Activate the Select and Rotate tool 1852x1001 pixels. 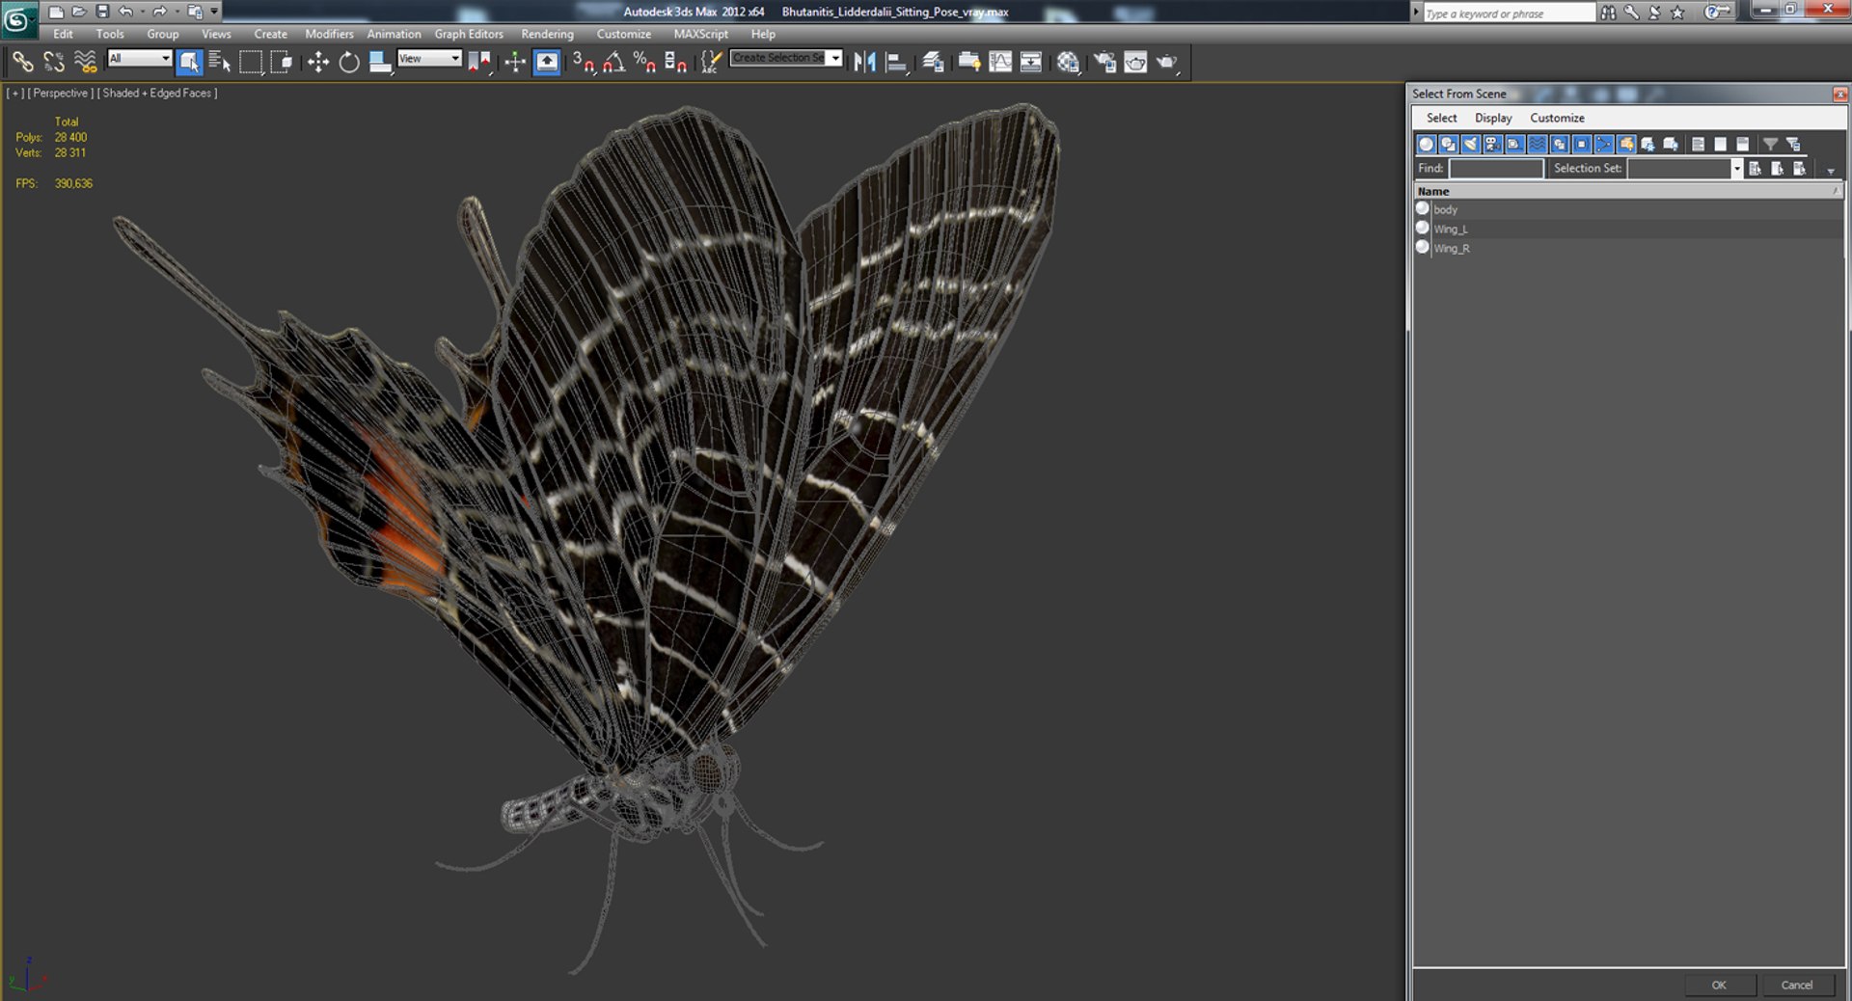pyautogui.click(x=349, y=63)
